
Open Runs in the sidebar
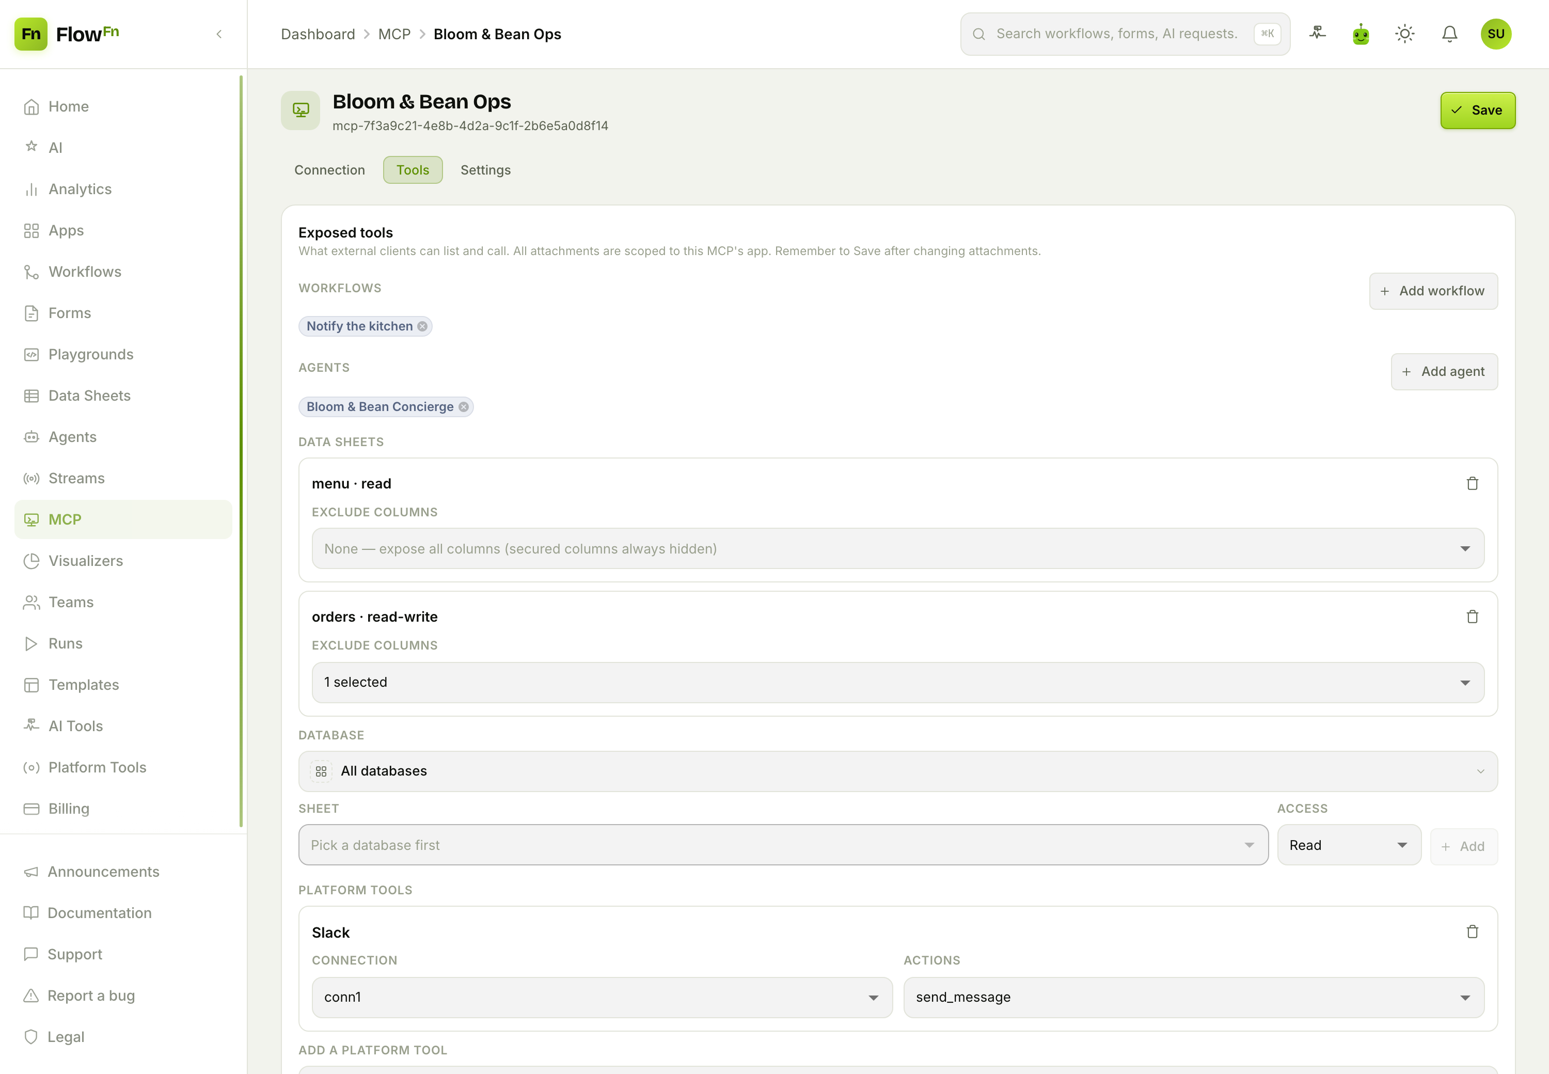pyautogui.click(x=123, y=643)
